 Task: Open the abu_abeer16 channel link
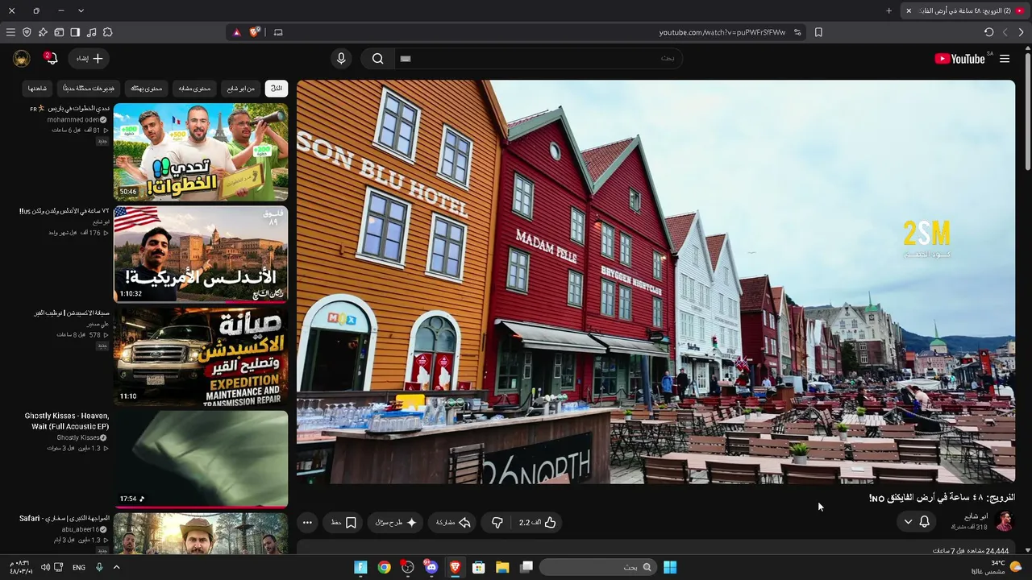click(81, 529)
